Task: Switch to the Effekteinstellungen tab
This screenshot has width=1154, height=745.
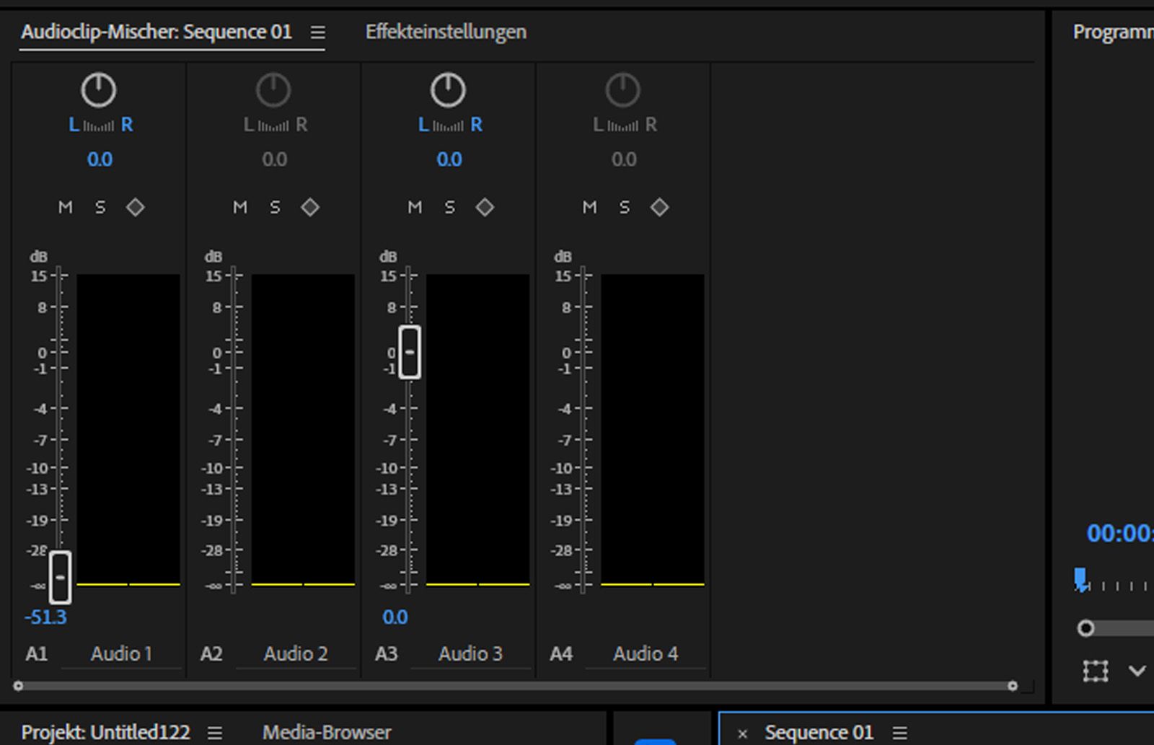Action: pos(446,32)
